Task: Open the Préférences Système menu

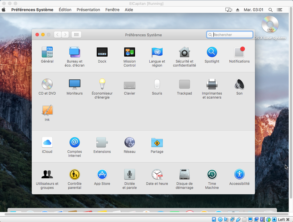Action: [32, 10]
